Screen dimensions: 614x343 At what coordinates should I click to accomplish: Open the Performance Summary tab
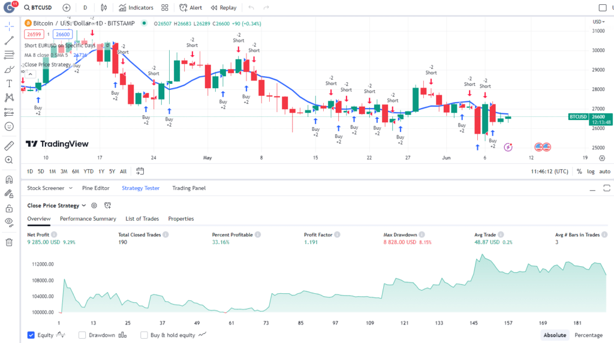tap(88, 218)
